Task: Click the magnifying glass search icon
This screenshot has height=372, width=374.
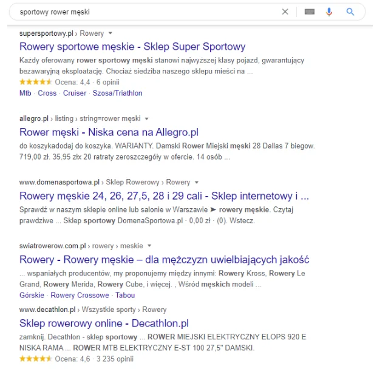Action: [350, 12]
